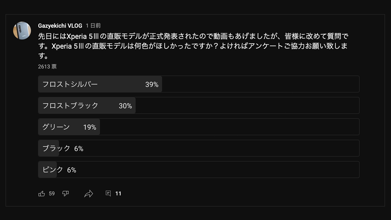Pick the ブラック poll choice

pyautogui.click(x=56, y=148)
